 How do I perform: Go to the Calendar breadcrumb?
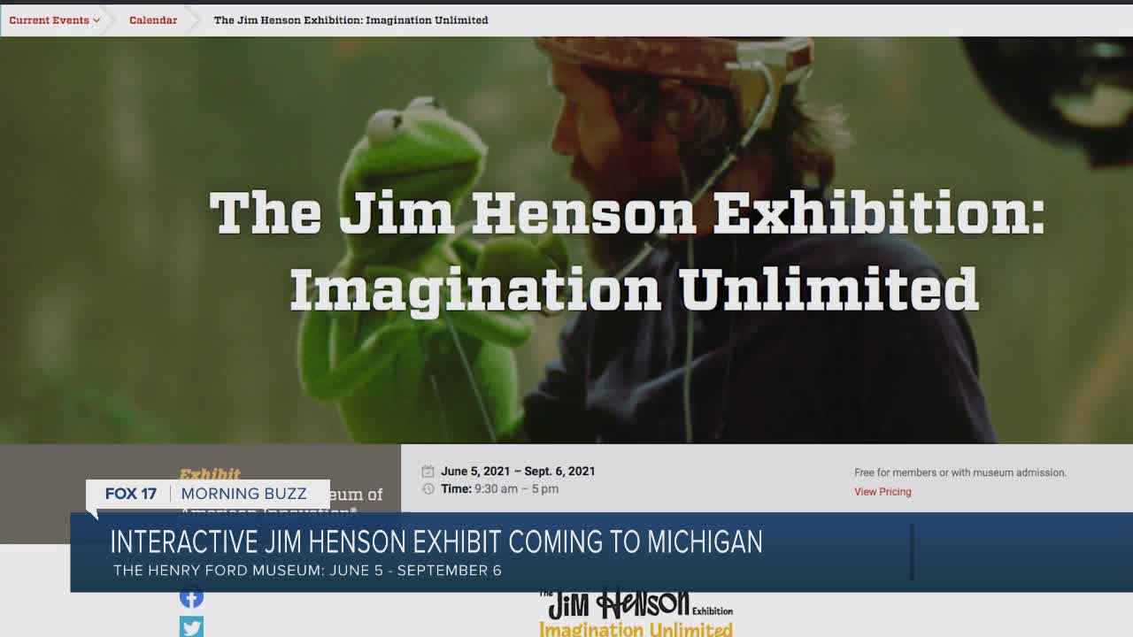coord(153,20)
